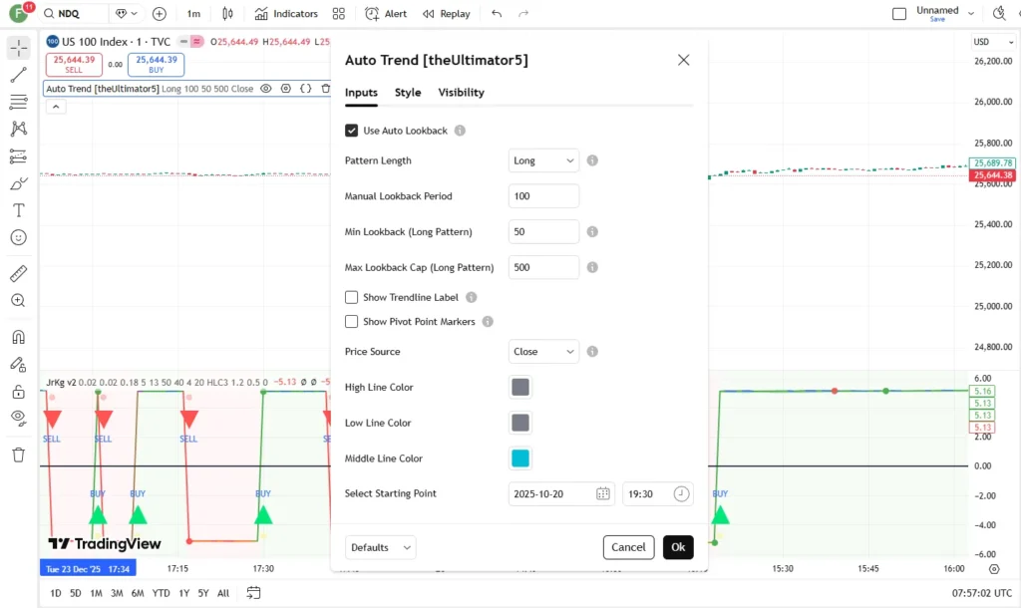Select the crosshair cursor tool
The height and width of the screenshot is (608, 1021).
point(18,48)
